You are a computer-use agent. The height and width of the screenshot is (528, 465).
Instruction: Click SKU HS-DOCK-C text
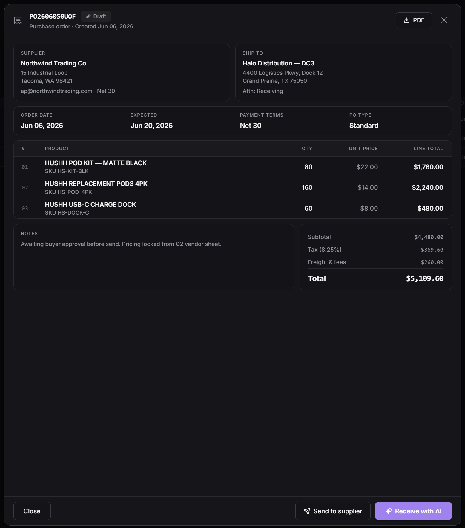(67, 213)
